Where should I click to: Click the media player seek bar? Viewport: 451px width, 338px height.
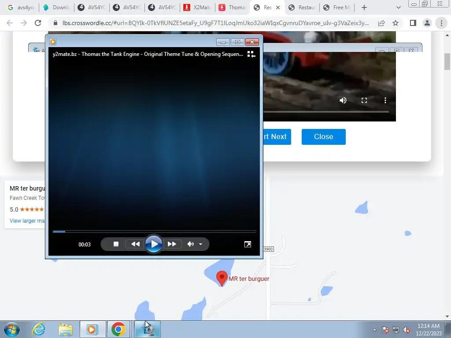tap(154, 231)
